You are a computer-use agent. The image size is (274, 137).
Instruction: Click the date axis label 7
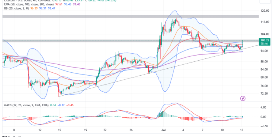coord(202,130)
